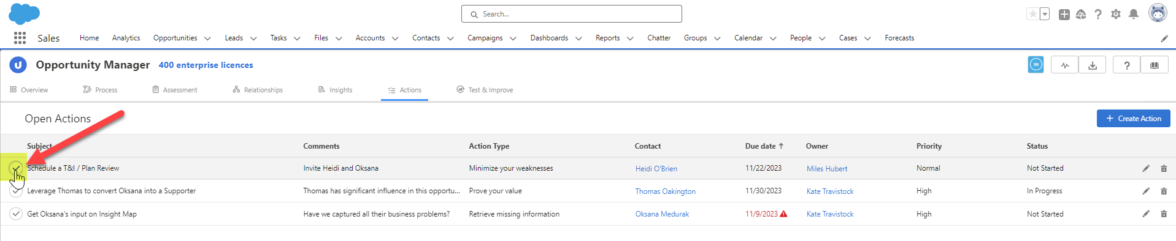
Task: Open user profile avatar
Action: (1158, 13)
